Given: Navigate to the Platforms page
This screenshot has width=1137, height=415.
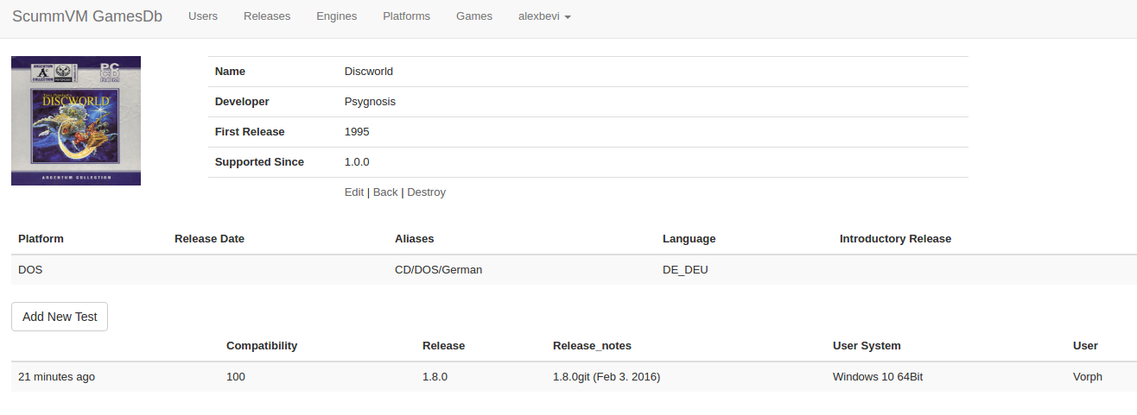Looking at the screenshot, I should coord(406,16).
